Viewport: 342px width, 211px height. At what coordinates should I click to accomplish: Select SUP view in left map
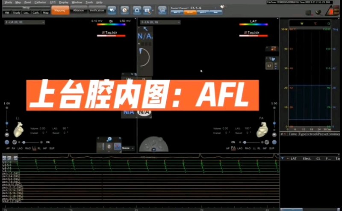[x=52, y=149]
